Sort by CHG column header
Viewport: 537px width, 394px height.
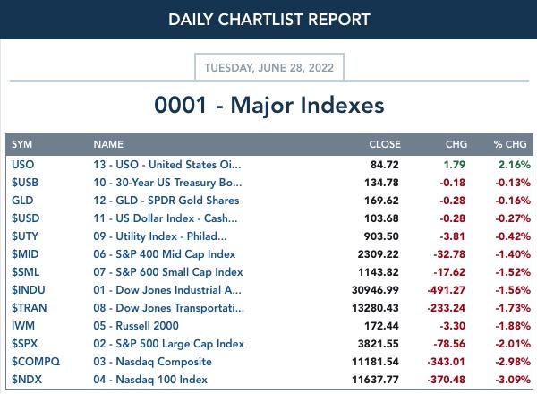[x=456, y=144]
